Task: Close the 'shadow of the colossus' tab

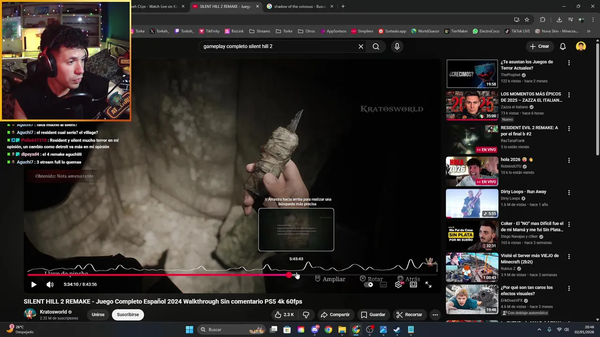Action: coord(331,7)
